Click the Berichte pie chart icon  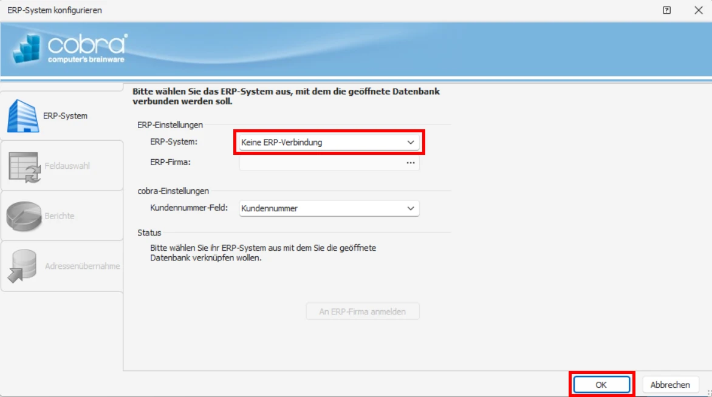click(x=24, y=217)
